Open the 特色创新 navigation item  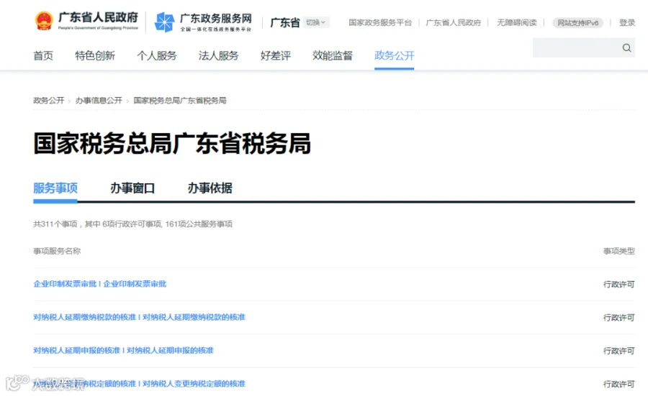point(95,55)
